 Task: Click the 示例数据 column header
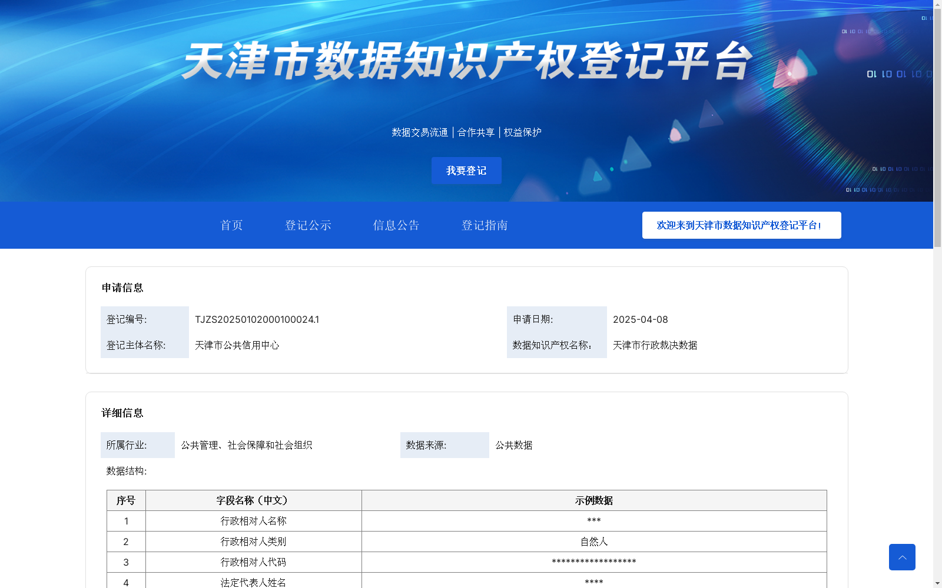(594, 500)
